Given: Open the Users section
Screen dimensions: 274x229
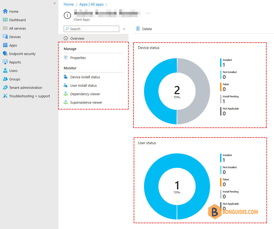Looking at the screenshot, I should (x=13, y=71).
